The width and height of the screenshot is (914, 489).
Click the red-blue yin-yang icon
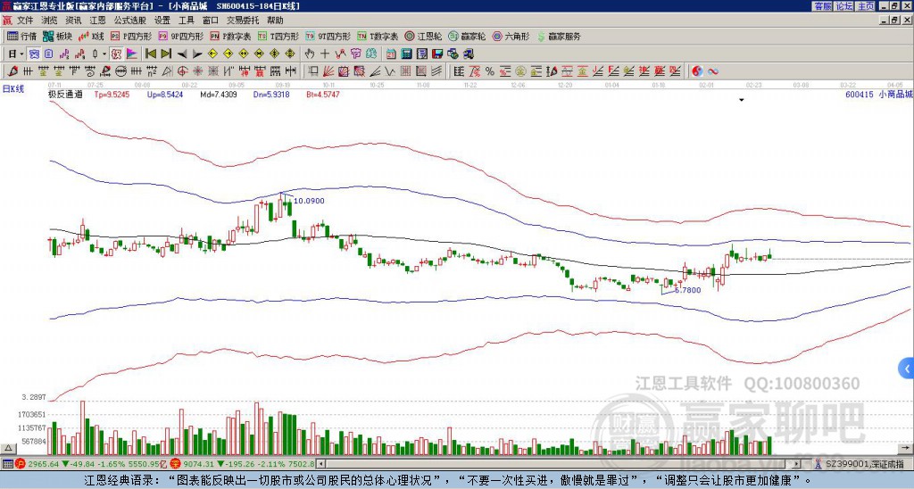(697, 71)
